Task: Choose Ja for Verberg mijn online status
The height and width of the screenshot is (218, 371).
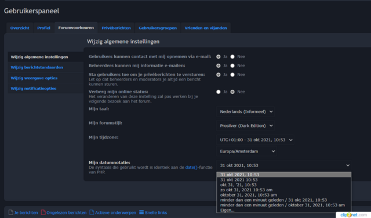Action: click(219, 92)
